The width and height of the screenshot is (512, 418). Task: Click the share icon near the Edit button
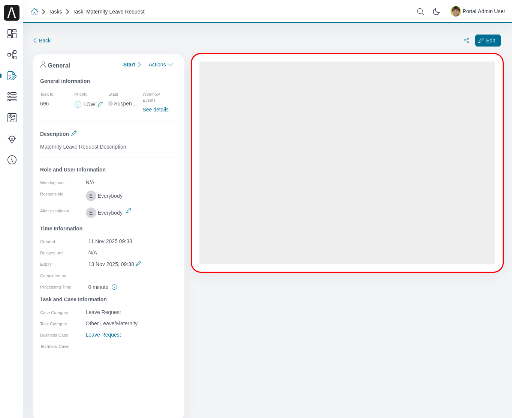pyautogui.click(x=466, y=40)
